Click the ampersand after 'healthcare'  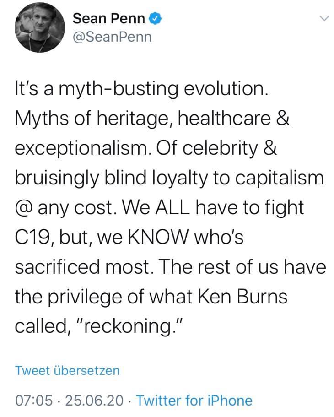point(283,119)
